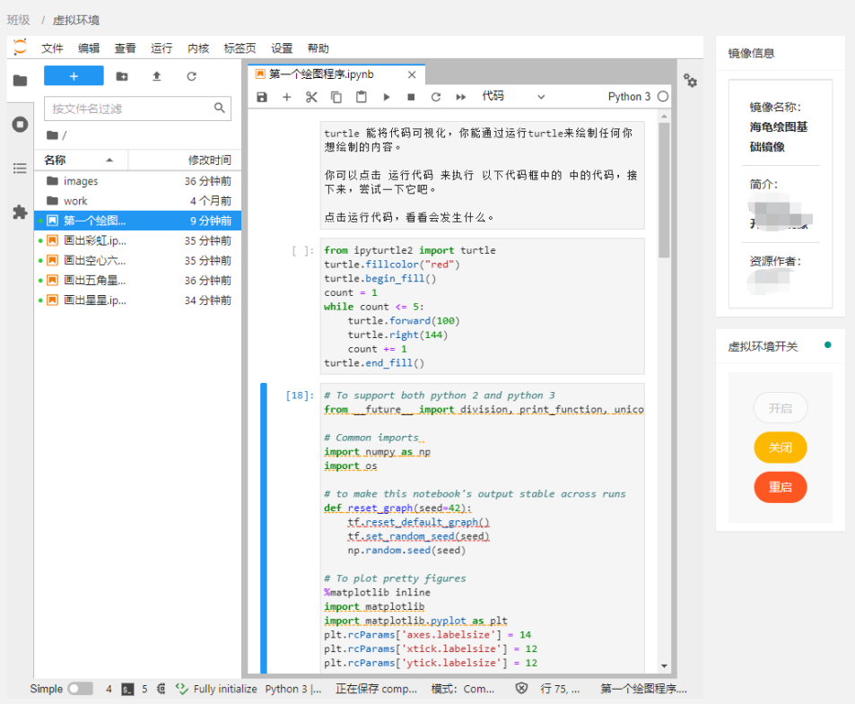855x704 pixels.
Task: Sort files by 名称 column header
Action: pos(56,160)
